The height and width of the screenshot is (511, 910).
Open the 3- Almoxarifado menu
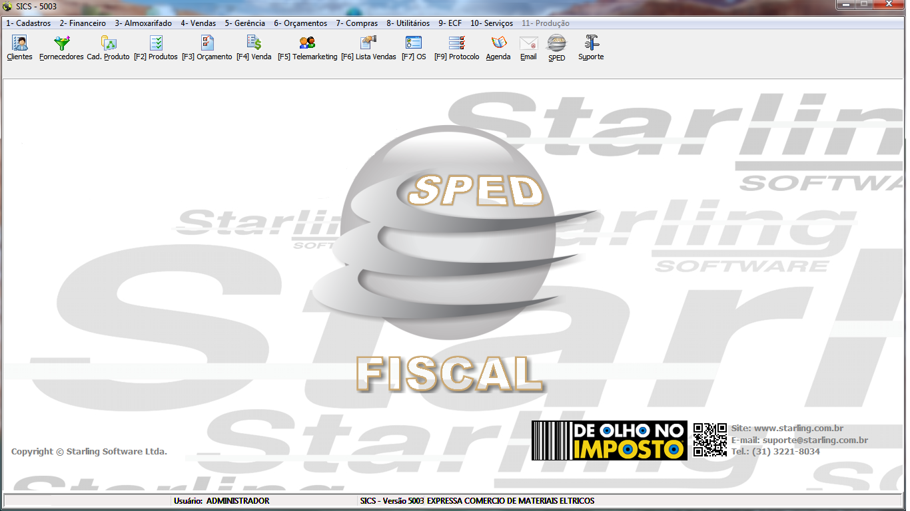143,23
